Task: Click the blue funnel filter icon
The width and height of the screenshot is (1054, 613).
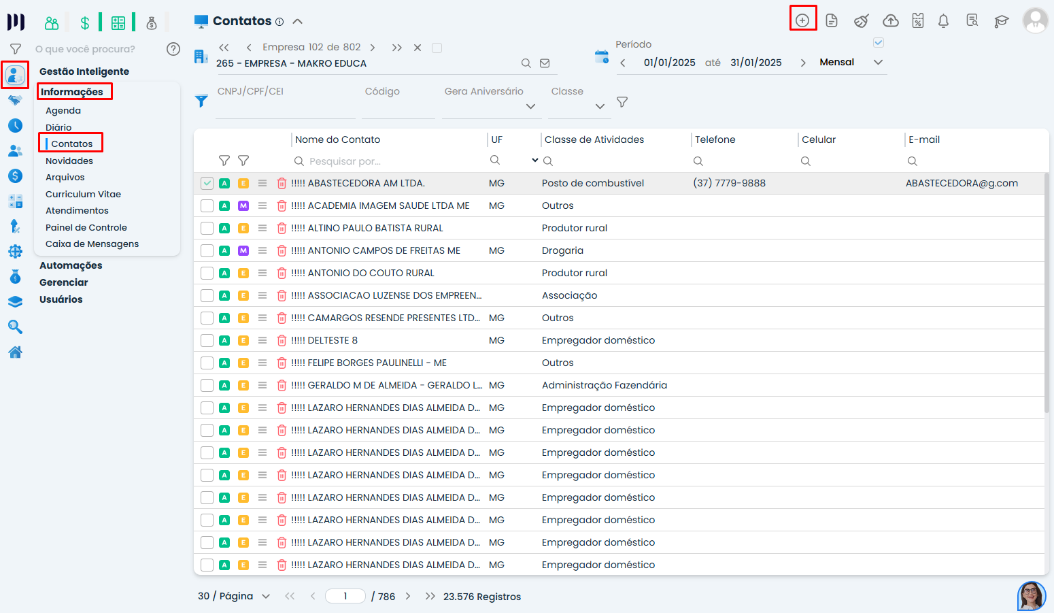Action: point(201,101)
